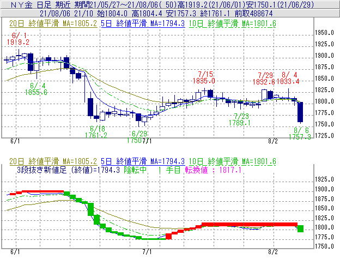
Task: Click the 6/1 1919.2 high label
Action: click(18, 39)
